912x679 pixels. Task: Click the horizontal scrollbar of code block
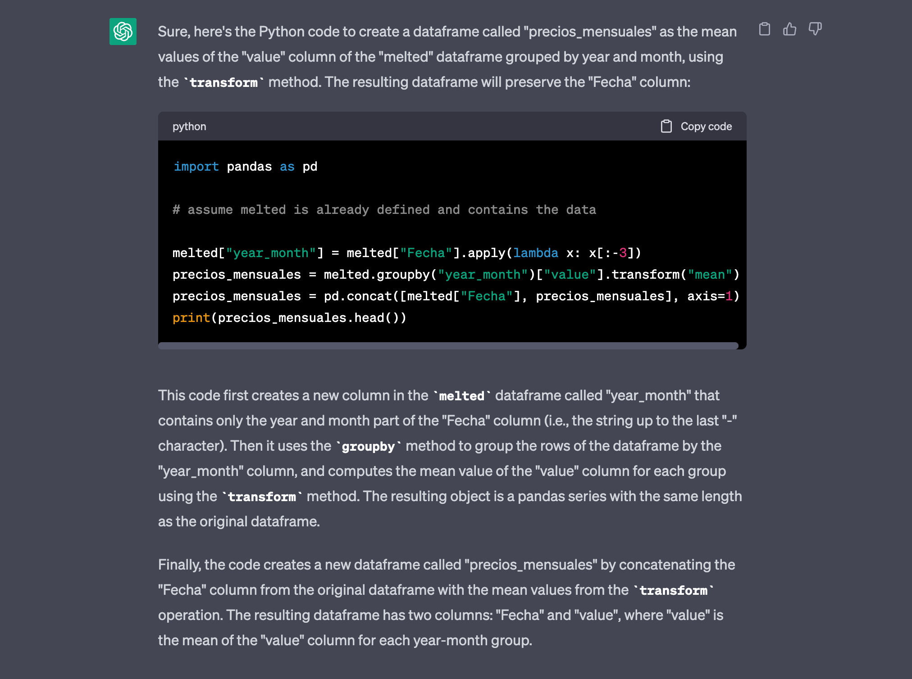pyautogui.click(x=448, y=345)
